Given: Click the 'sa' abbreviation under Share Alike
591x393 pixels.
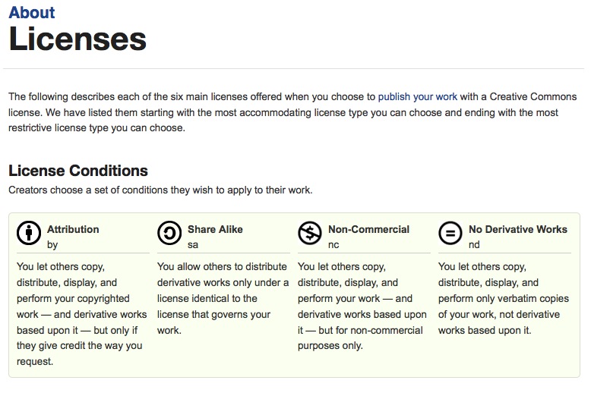Looking at the screenshot, I should 193,245.
